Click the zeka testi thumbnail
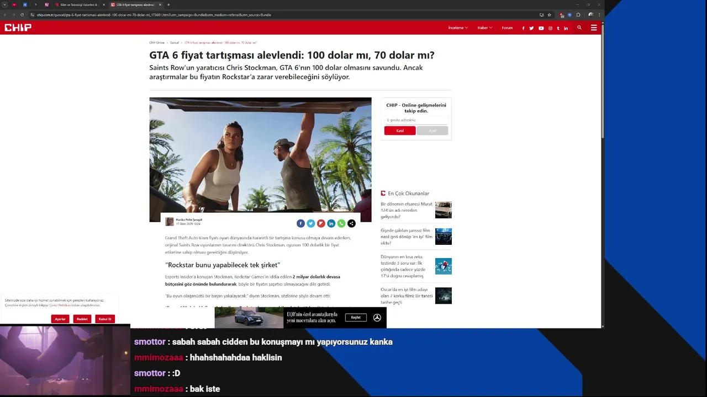 [x=444, y=266]
